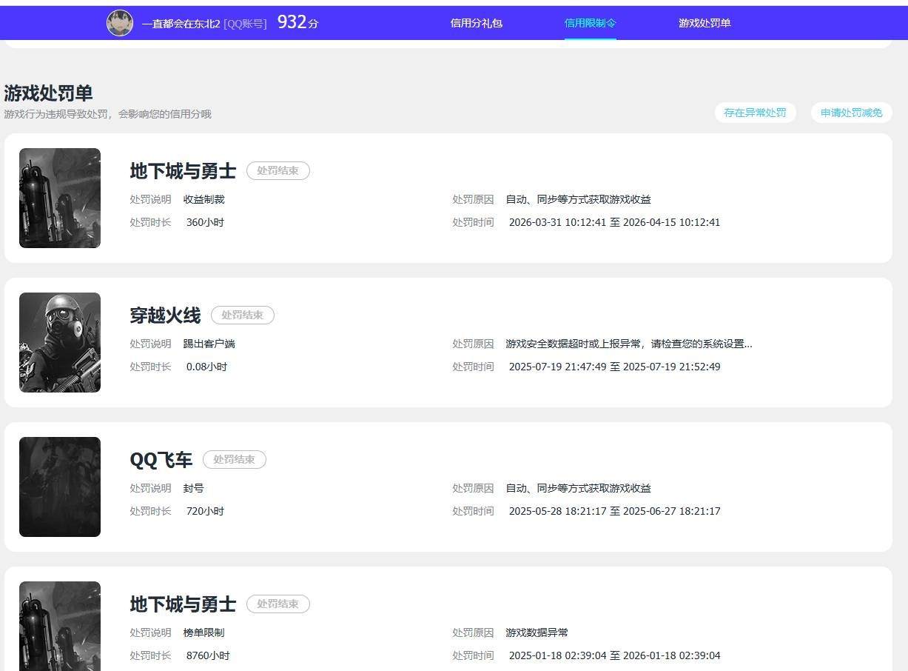
Task: Select the QQ飞车 title text
Action: (161, 460)
